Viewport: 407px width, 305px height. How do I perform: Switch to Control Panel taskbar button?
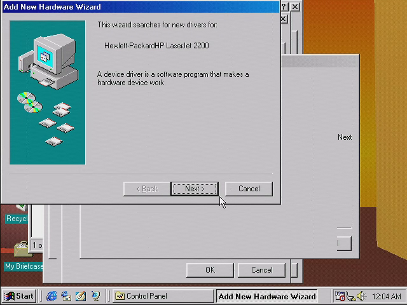163,296
